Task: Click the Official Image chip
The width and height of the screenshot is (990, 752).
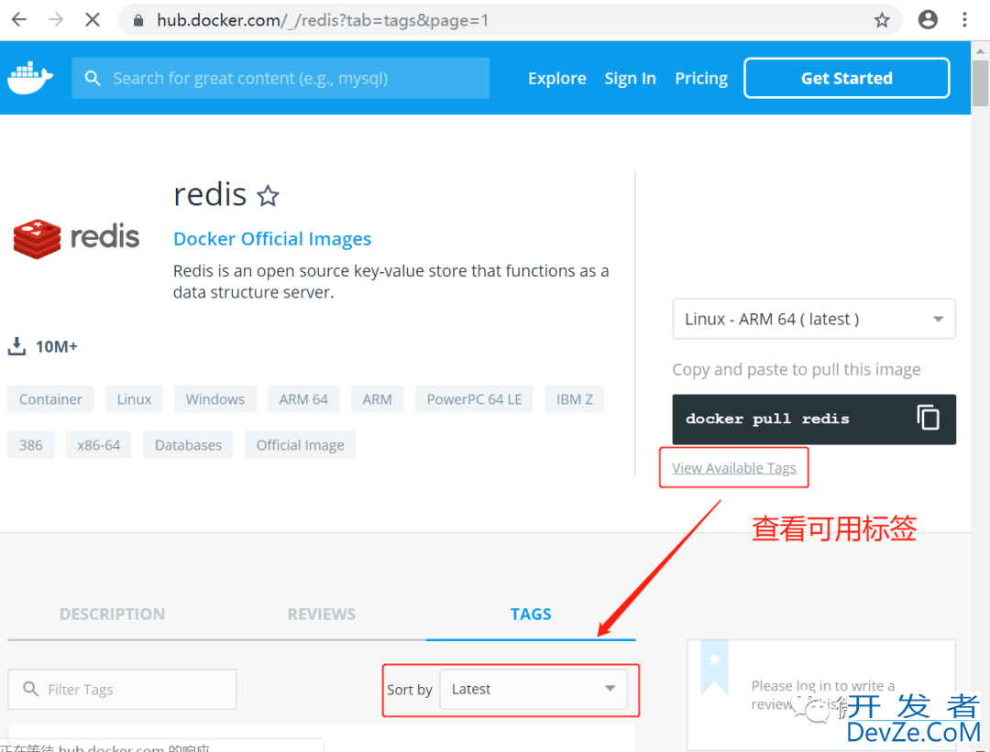Action: (x=300, y=445)
